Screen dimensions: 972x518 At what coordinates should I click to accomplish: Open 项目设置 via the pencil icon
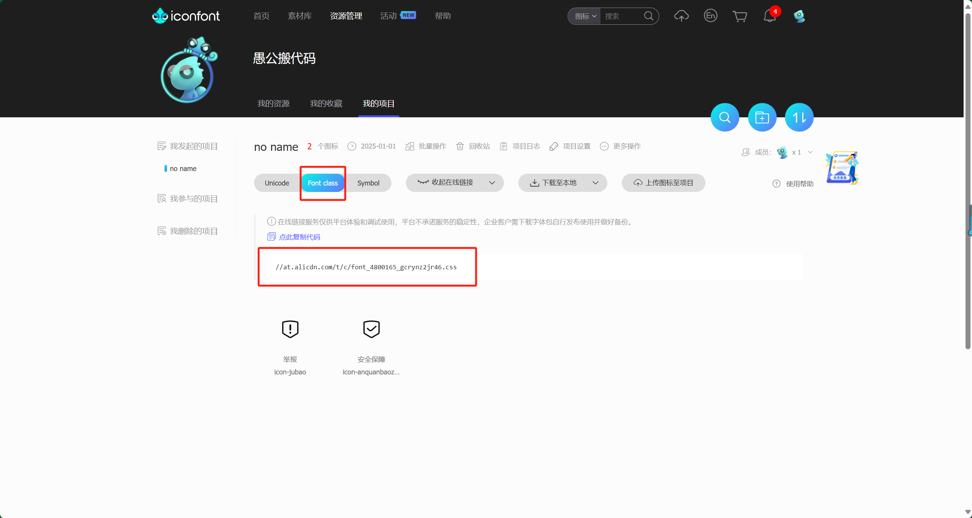pyautogui.click(x=554, y=146)
